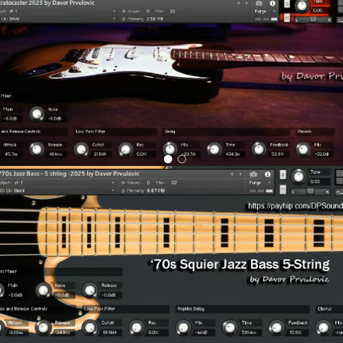Show info for Stratocaster instrument
The image size is (343, 343).
click(x=272, y=3)
